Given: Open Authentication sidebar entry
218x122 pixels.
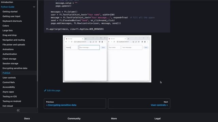Looking at the screenshot, I should point(10,54).
